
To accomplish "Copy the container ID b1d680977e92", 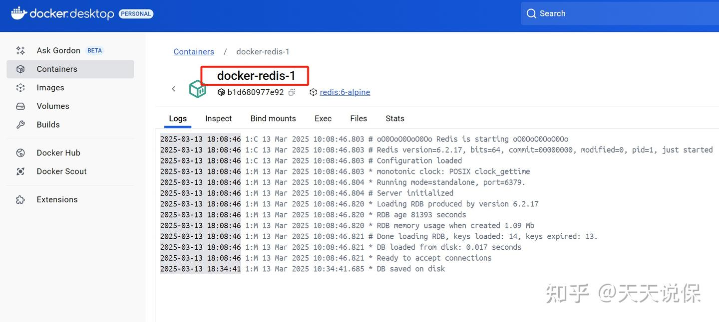I will [x=292, y=92].
